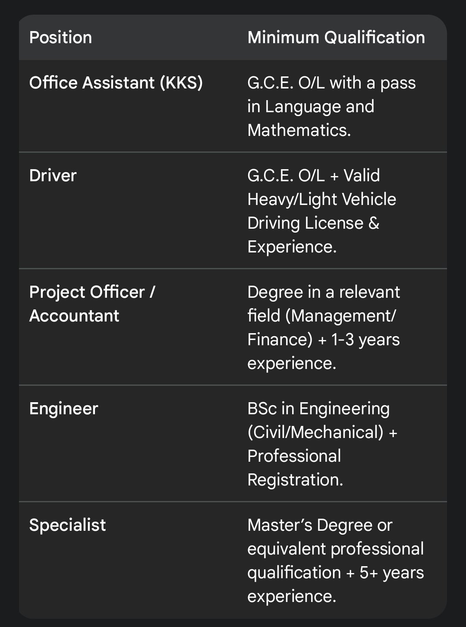Click the Professional Registration text

295,468
